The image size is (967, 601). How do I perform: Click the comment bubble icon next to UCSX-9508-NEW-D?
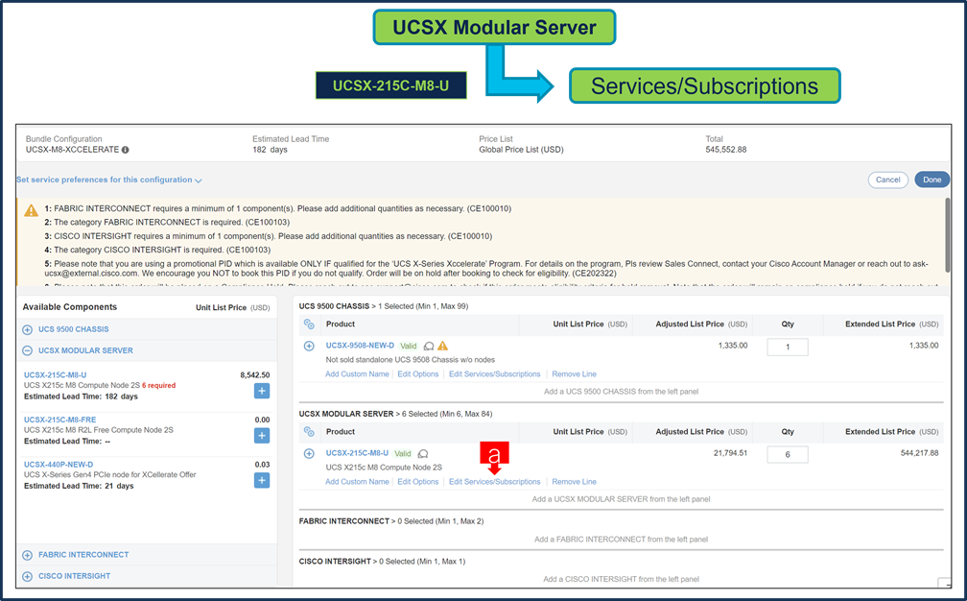coord(429,347)
